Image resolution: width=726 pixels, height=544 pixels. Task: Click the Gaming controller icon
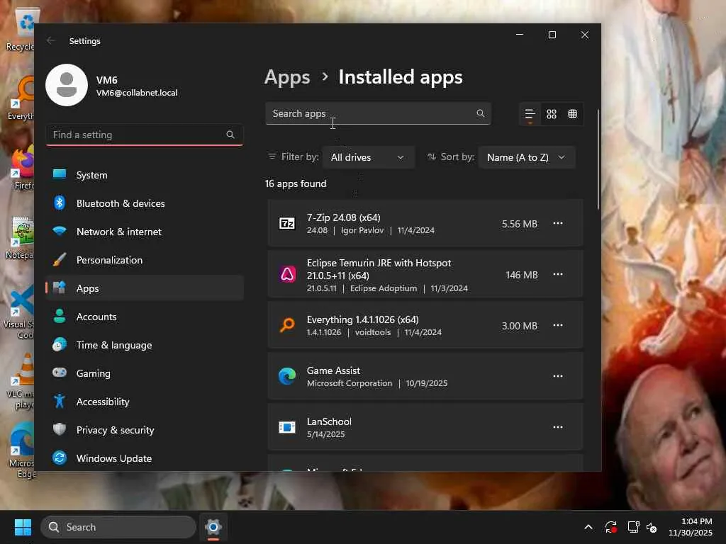(60, 373)
